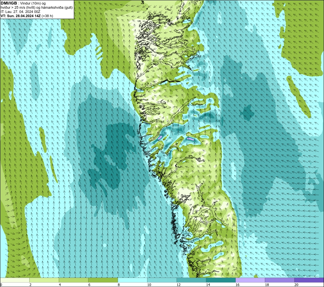This screenshot has width=324, height=287.
Task: Click the legend scale value '2'
Action: tap(30, 285)
